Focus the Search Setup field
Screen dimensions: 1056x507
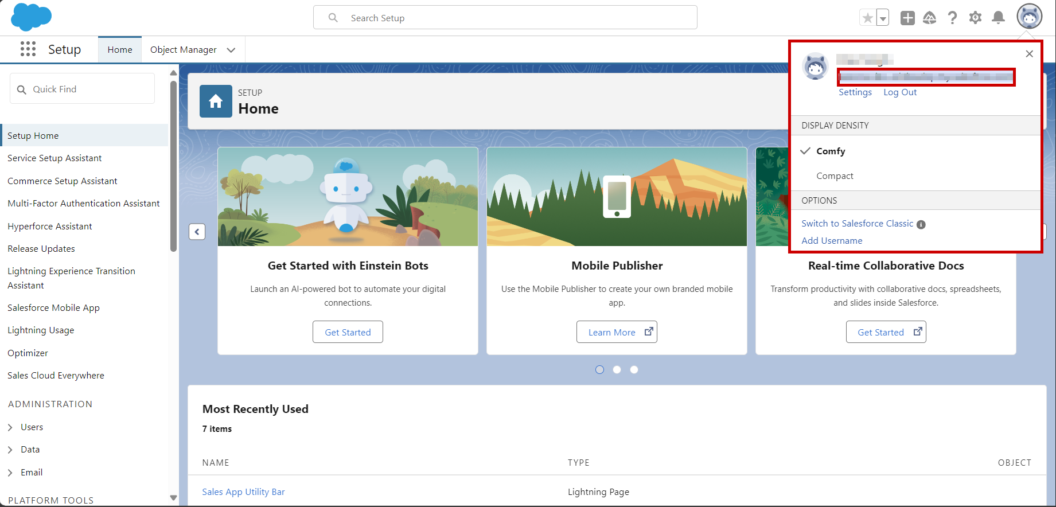click(x=505, y=18)
